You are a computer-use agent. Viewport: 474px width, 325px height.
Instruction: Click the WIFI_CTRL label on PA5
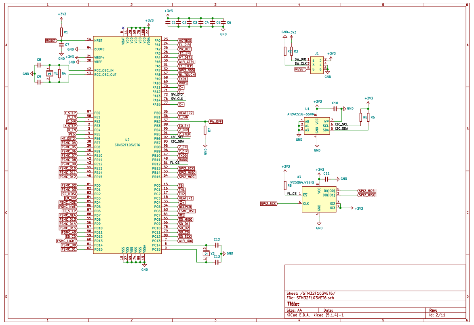coord(186,62)
